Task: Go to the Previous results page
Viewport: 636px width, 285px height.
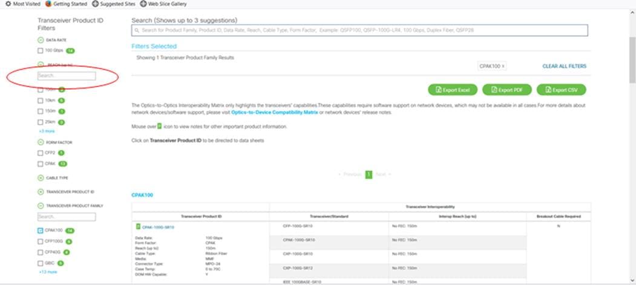Action: [x=350, y=174]
